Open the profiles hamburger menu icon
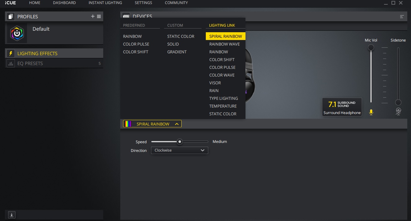The height and width of the screenshot is (221, 411). coord(99,16)
